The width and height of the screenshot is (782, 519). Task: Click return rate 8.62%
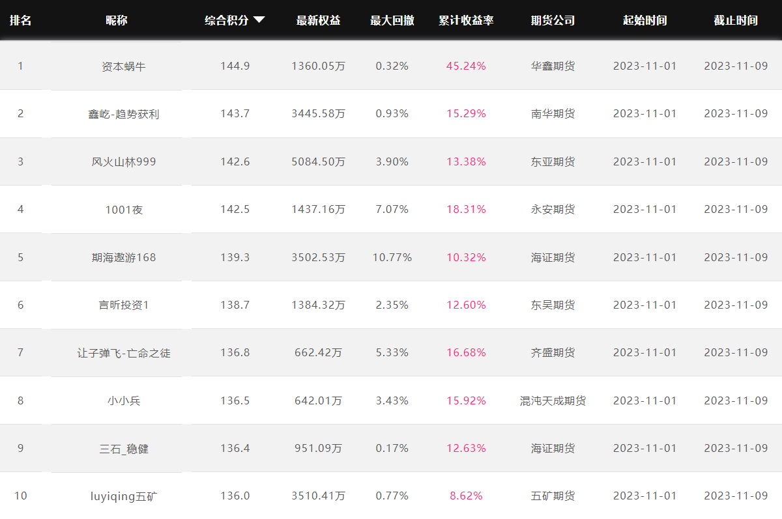[466, 496]
